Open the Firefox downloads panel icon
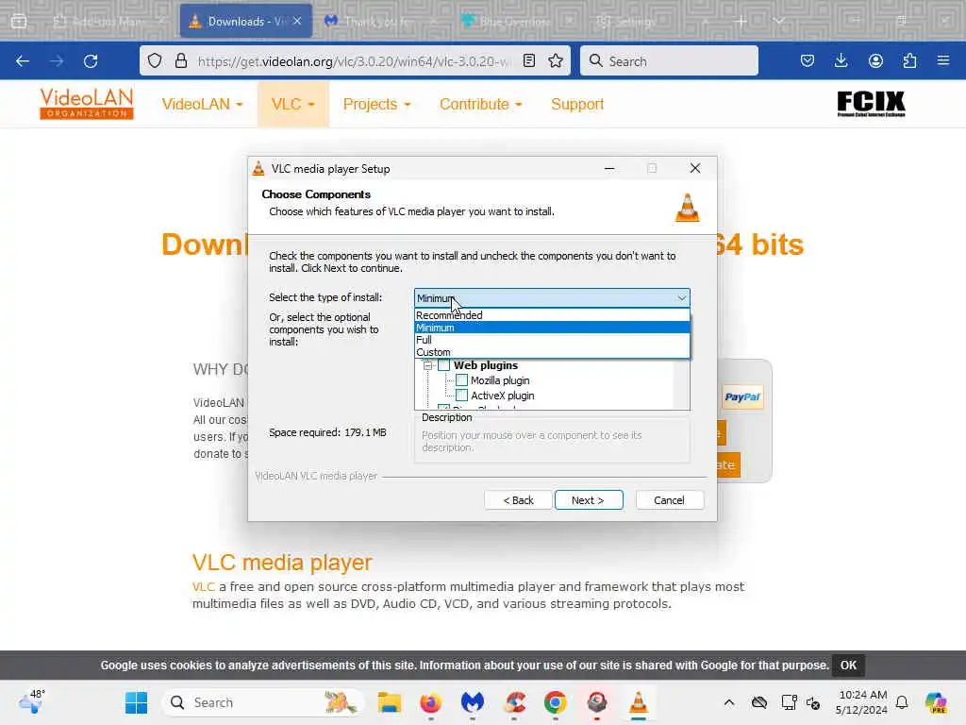Image resolution: width=966 pixels, height=725 pixels. [841, 60]
